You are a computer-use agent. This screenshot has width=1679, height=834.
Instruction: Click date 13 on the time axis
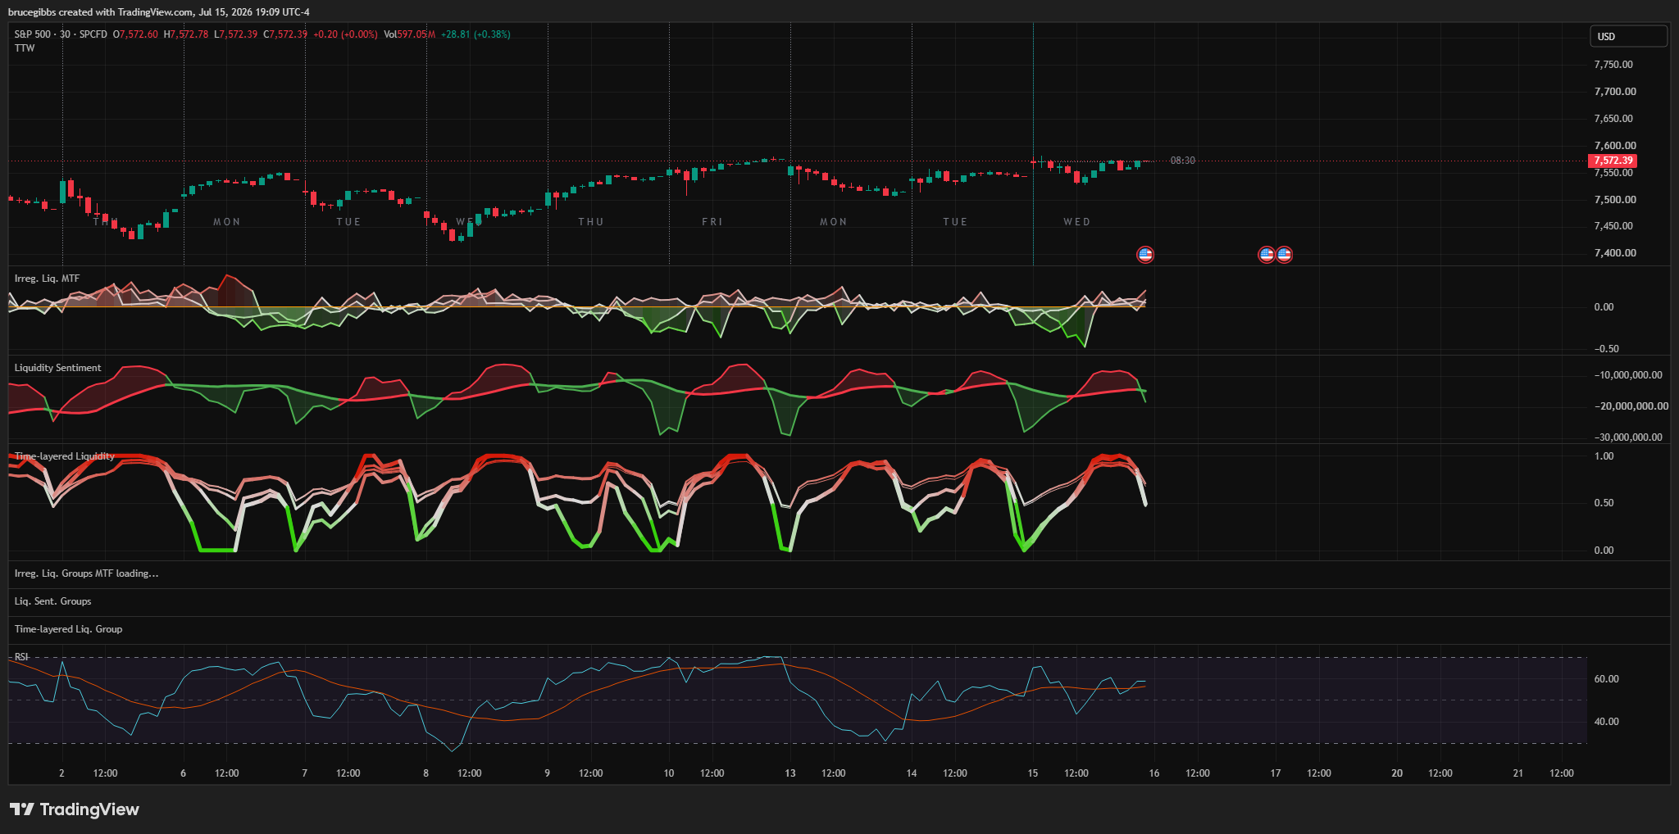[790, 773]
